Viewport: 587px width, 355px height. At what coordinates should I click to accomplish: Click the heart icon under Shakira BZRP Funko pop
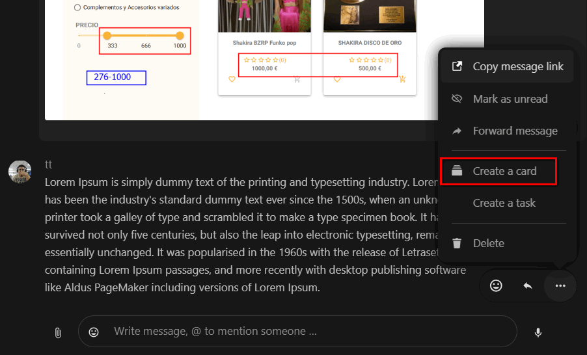point(232,79)
